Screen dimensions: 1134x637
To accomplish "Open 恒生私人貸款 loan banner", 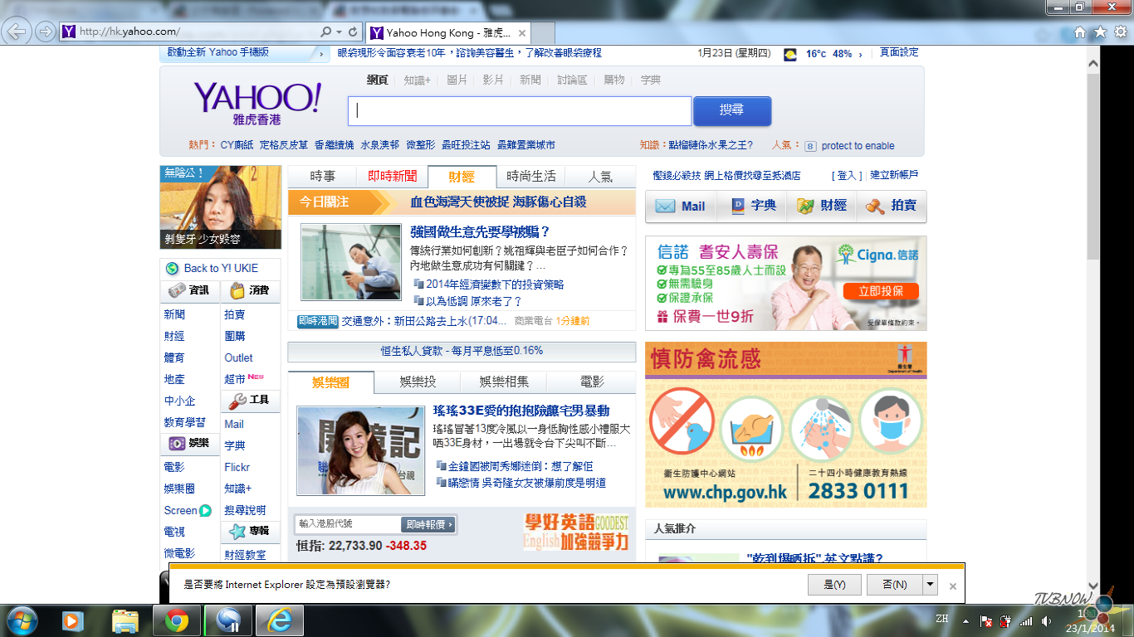I will (x=462, y=351).
